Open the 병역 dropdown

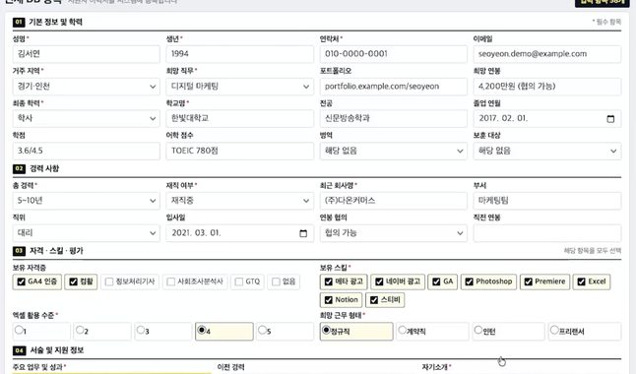(393, 151)
